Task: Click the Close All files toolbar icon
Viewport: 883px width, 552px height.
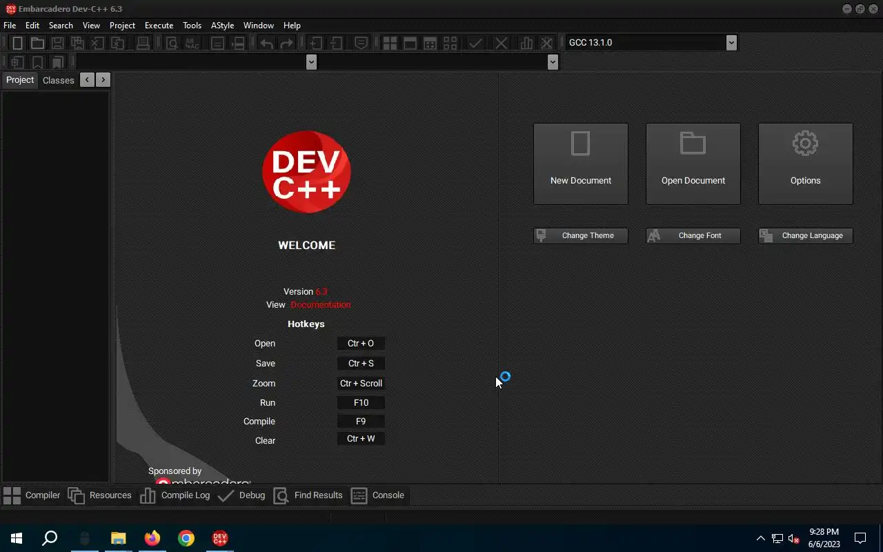Action: point(118,43)
